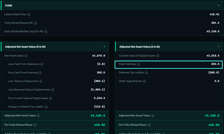Select the (112.0) deferred tax change value
The width and height of the screenshot is (224, 134).
99,107
